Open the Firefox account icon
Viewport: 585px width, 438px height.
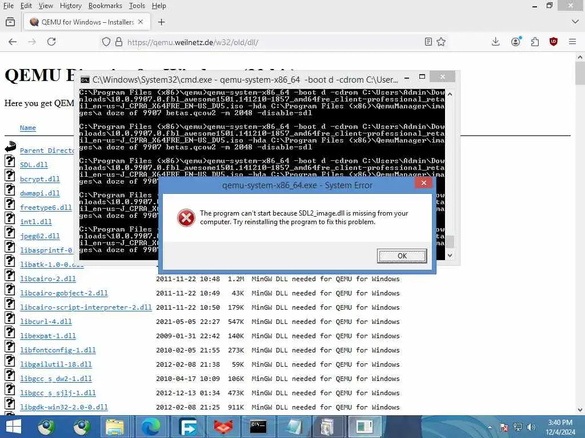516,42
